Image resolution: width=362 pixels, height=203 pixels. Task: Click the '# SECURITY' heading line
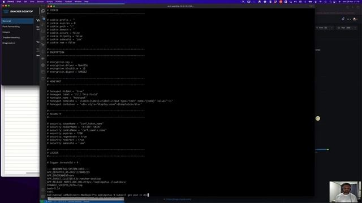tap(54, 114)
